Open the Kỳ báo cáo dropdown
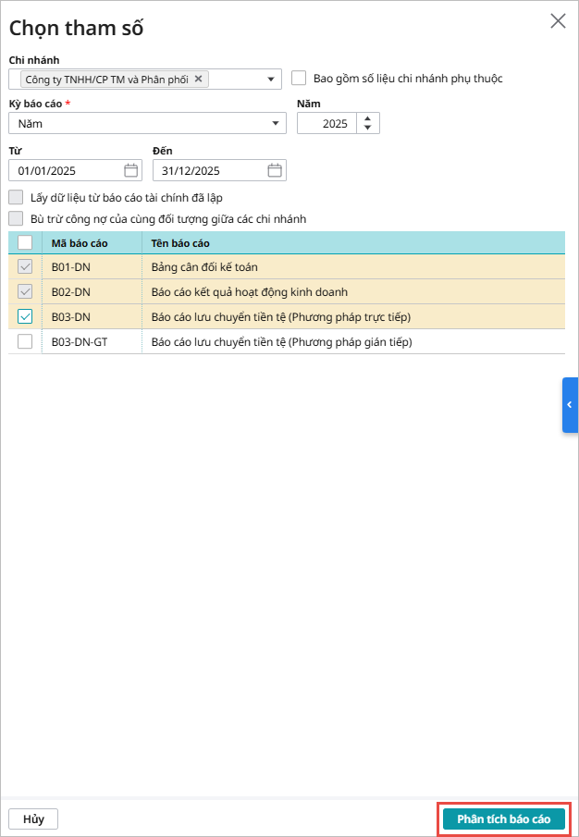The height and width of the screenshot is (837, 579). tap(276, 123)
